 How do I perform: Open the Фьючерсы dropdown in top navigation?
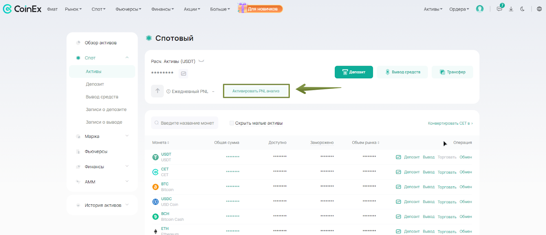pos(128,9)
